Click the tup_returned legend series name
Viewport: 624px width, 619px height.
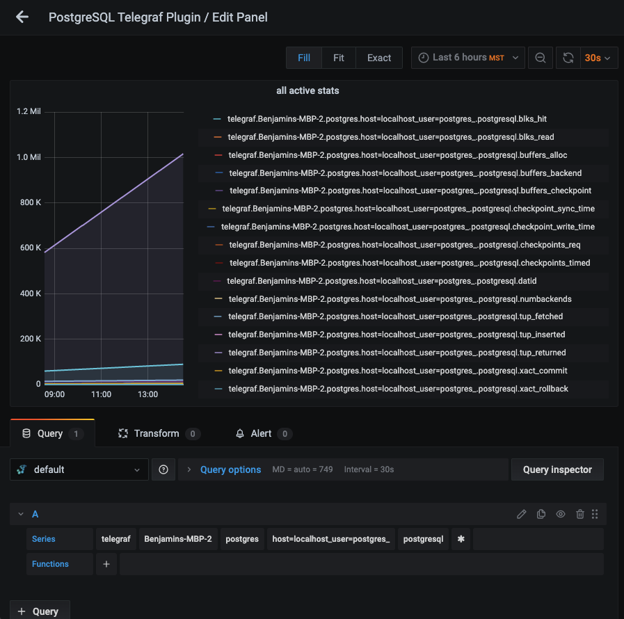point(397,353)
